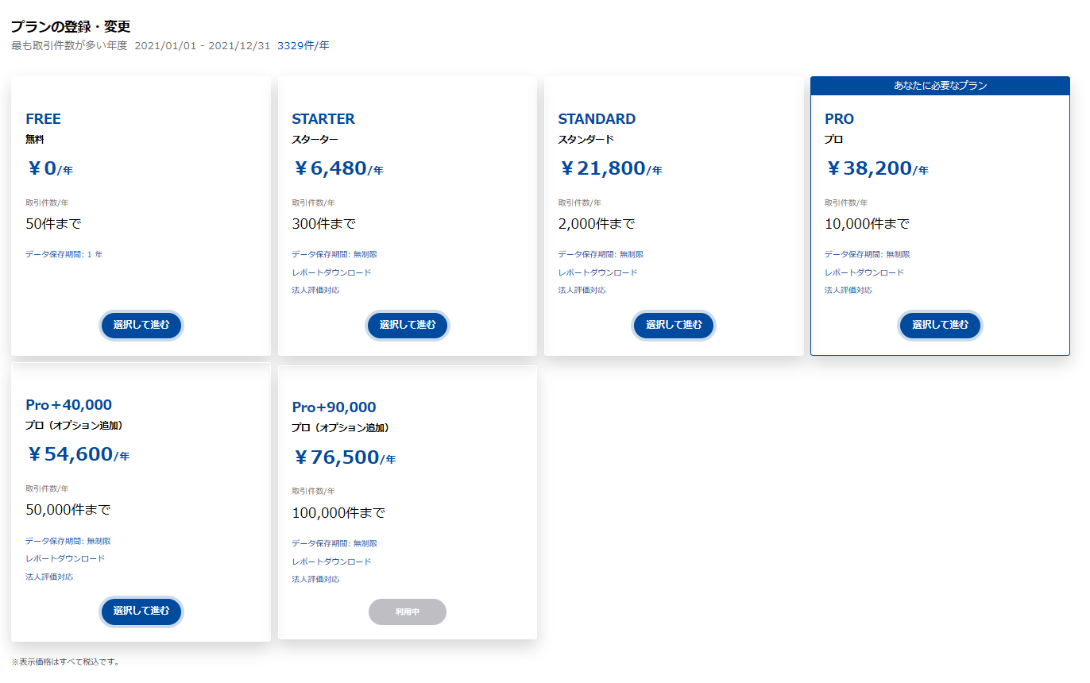Select the STARTER plan to proceed
This screenshot has height=683, width=1090.
click(407, 325)
